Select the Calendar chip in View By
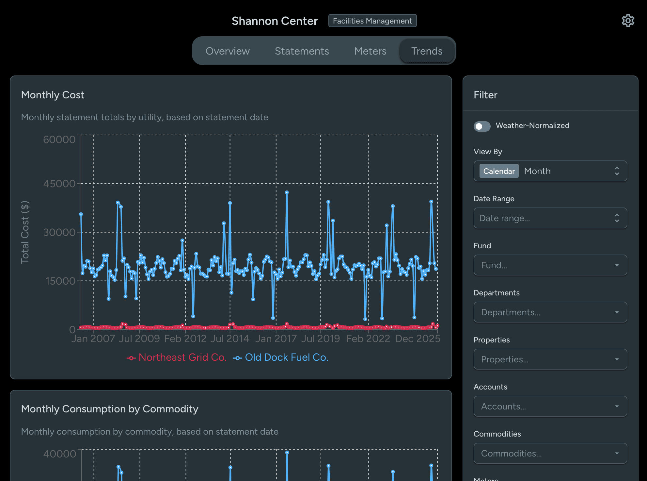 [498, 171]
